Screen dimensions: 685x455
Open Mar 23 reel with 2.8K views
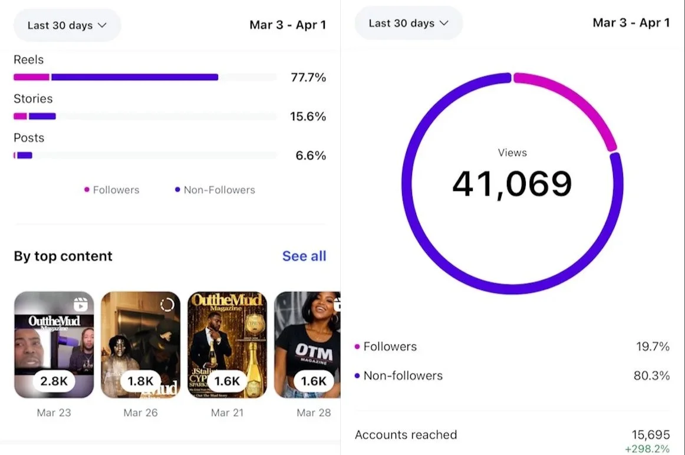coord(54,345)
